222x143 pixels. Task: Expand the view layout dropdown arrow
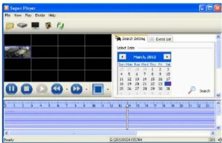click(x=108, y=89)
